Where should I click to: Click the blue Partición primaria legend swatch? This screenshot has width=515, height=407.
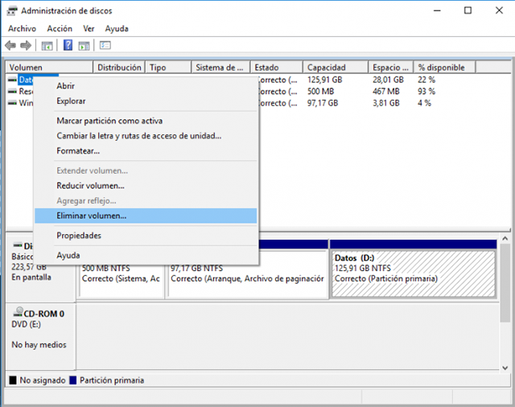73,380
